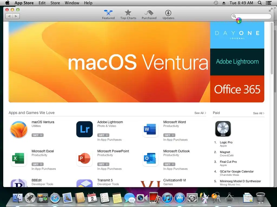This screenshot has width=277, height=207.
Task: Select Minimoog Model D Synthesizer
Action: pyautogui.click(x=240, y=181)
